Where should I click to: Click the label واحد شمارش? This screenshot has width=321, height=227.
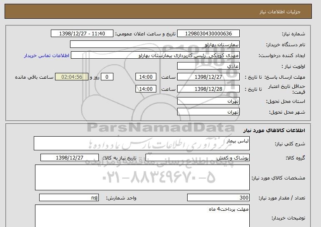pos(121,198)
